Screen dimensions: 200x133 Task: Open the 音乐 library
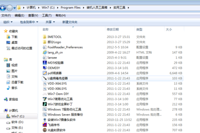[x=14, y=88]
